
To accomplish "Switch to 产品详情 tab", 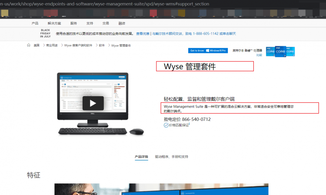I will [x=141, y=157].
